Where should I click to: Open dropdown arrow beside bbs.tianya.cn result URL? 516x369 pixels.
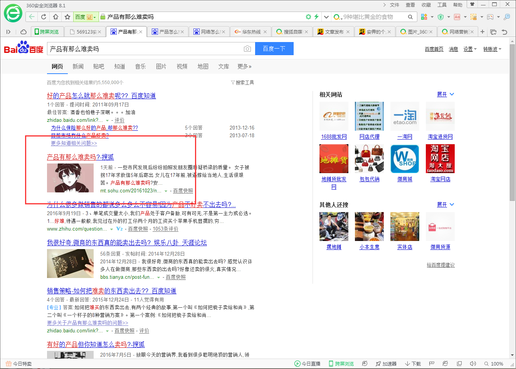[158, 277]
